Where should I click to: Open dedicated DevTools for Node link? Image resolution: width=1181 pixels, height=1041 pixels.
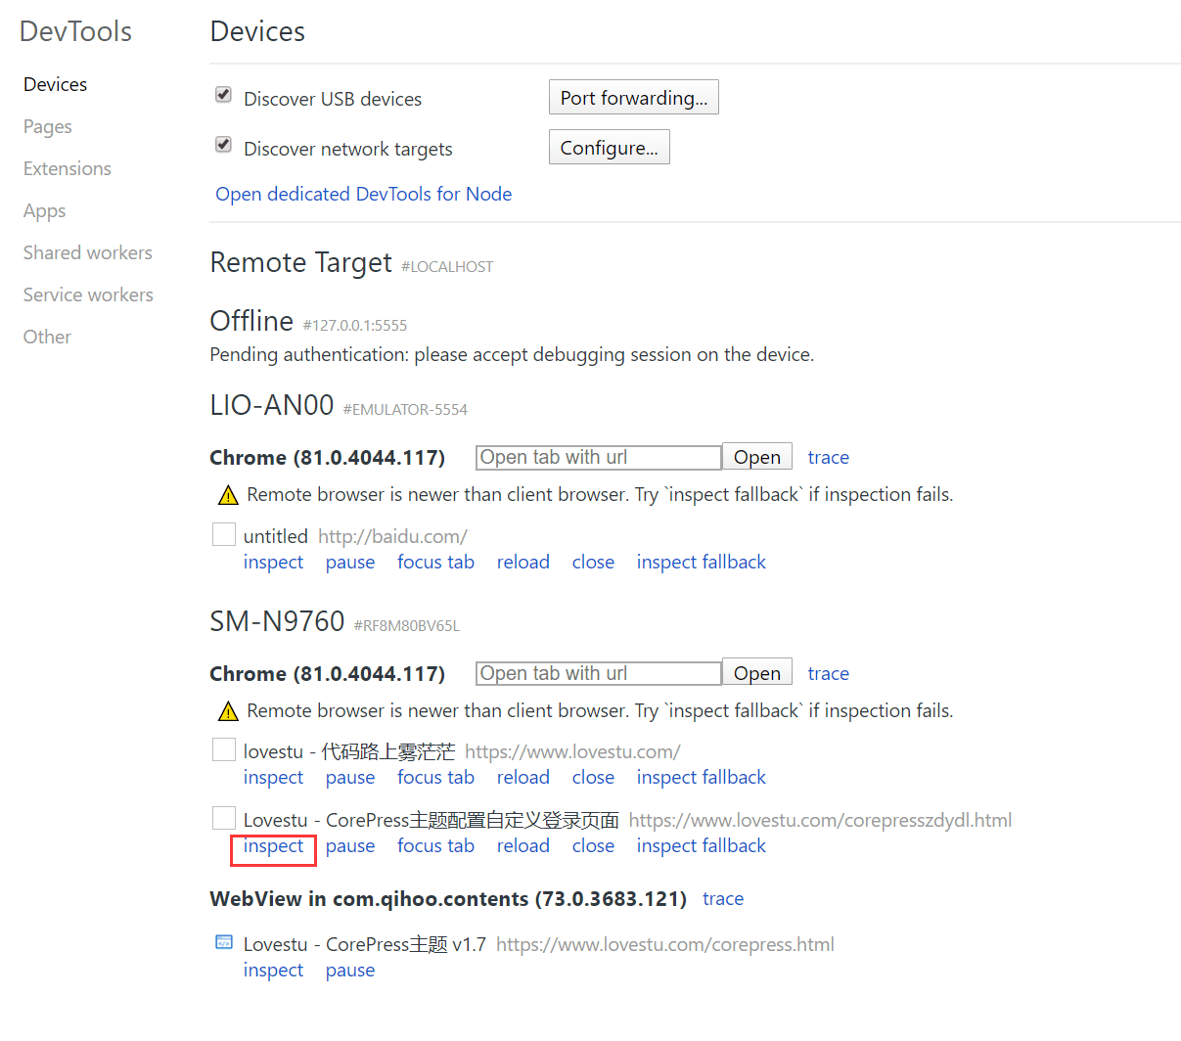click(x=363, y=195)
